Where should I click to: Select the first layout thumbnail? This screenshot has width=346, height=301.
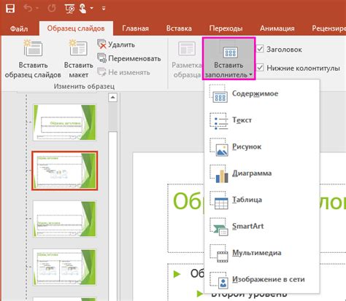tap(65, 122)
